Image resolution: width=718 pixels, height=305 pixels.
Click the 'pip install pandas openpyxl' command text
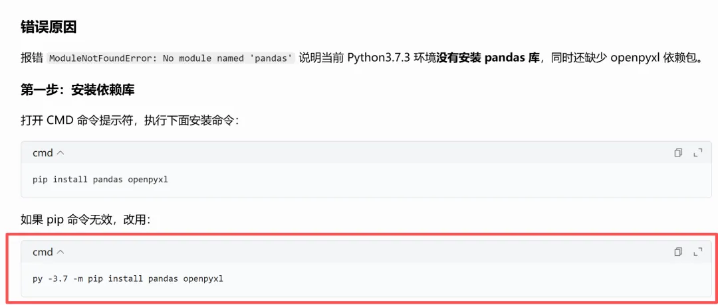coord(100,180)
